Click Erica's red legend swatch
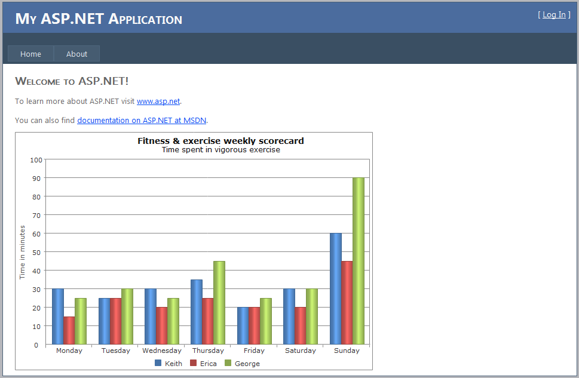579x378 pixels. tap(194, 363)
